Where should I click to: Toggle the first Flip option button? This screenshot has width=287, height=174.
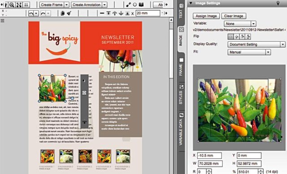point(230,37)
